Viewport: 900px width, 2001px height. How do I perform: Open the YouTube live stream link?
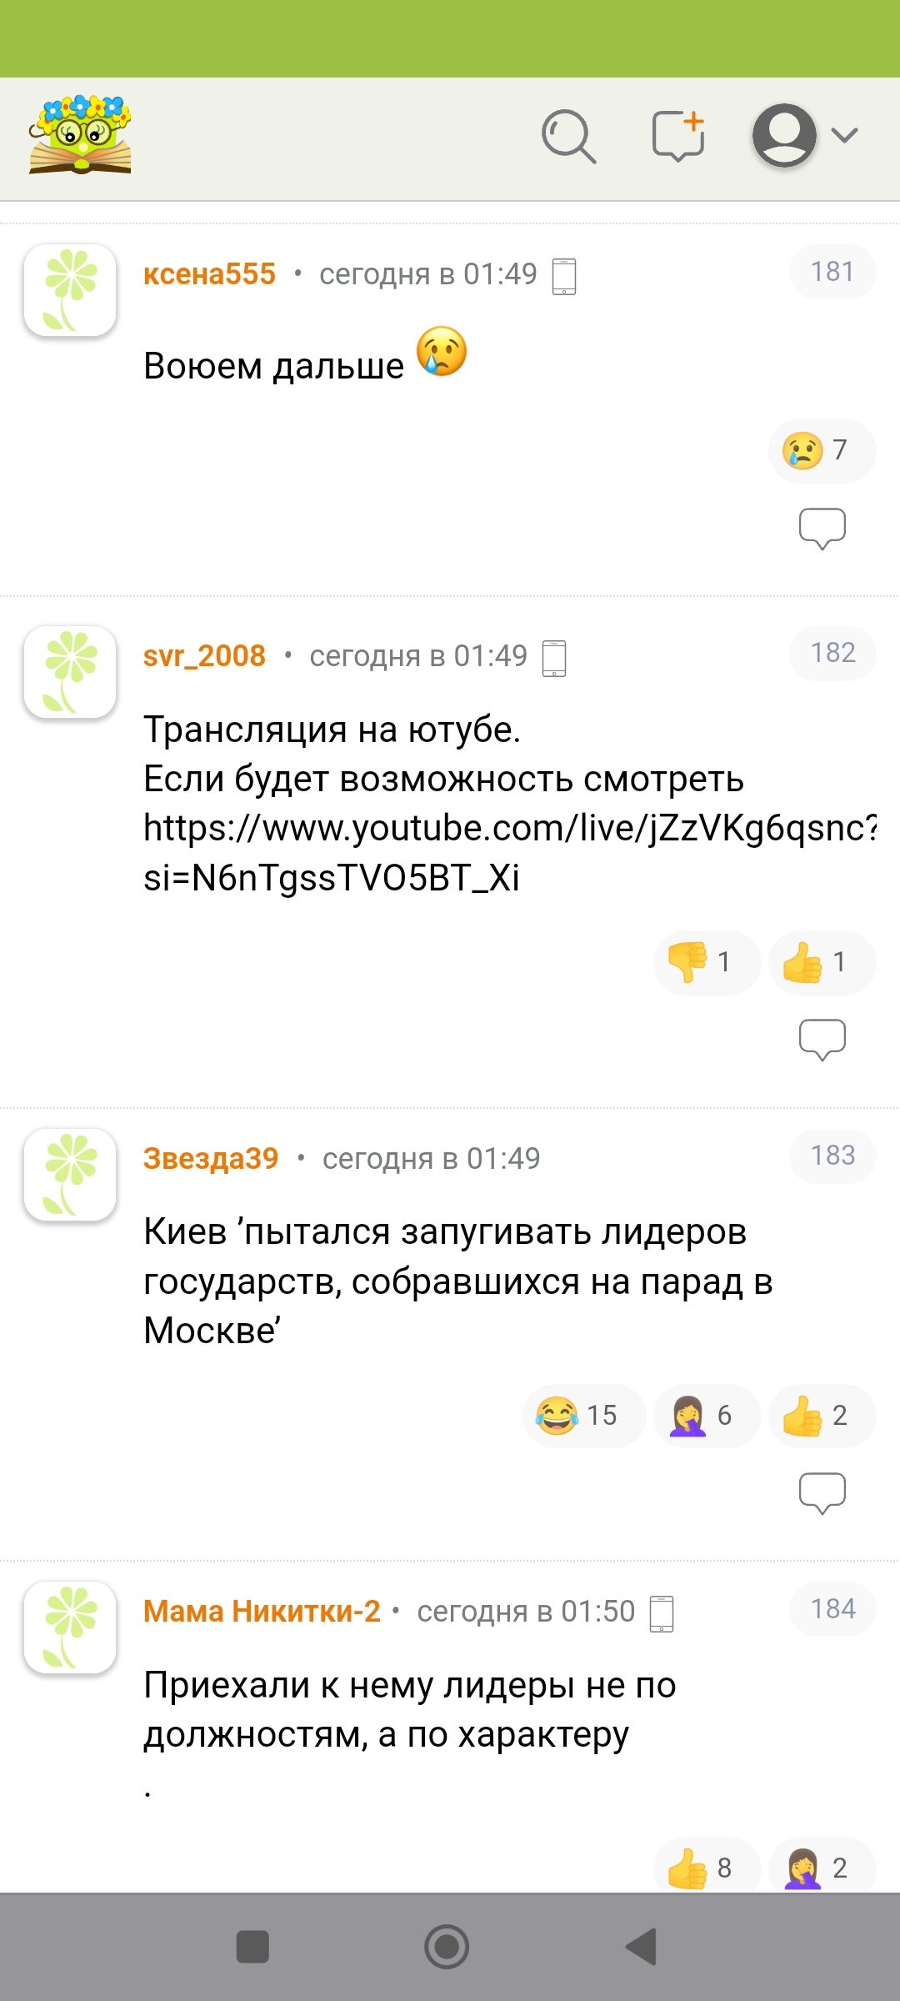click(x=510, y=852)
